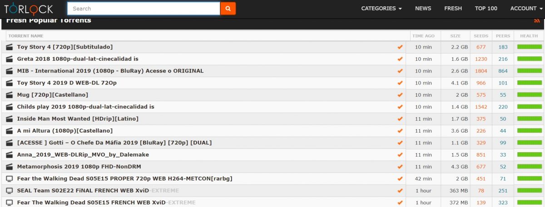The width and height of the screenshot is (545, 207).
Task: Click verified checkmark for Greta 2018 torrent
Action: click(400, 59)
